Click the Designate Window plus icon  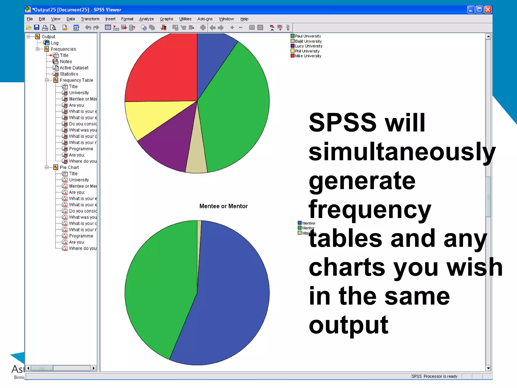(203, 28)
